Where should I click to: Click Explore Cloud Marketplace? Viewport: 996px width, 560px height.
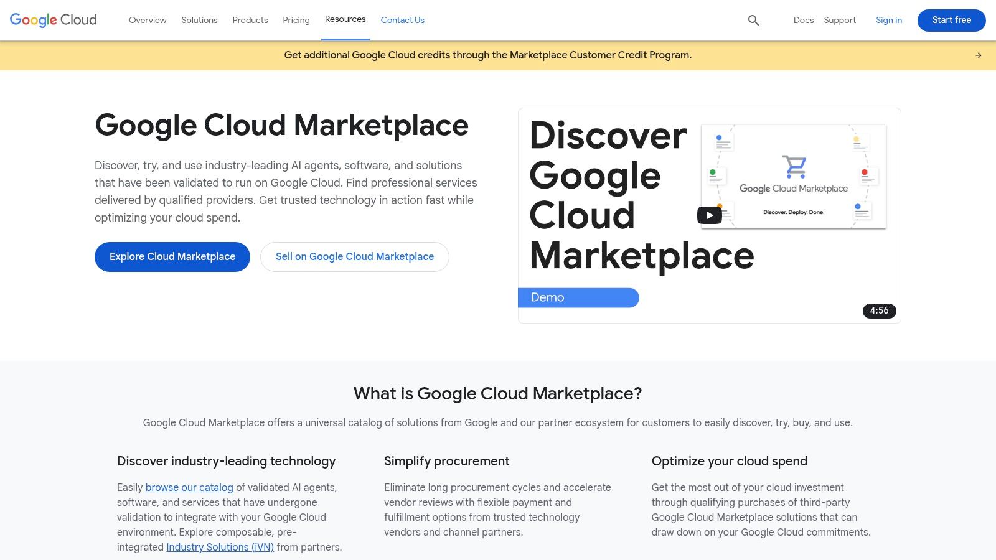172,256
